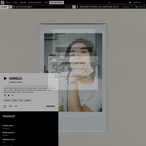Click the Find More link

click(x=50, y=106)
